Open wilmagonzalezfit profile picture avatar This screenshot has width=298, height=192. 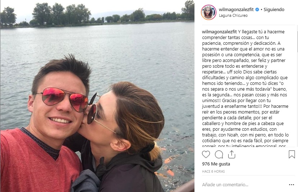(x=208, y=12)
